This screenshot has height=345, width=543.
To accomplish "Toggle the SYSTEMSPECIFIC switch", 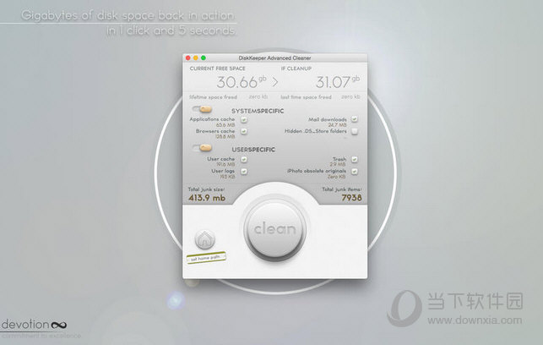I will click(202, 109).
